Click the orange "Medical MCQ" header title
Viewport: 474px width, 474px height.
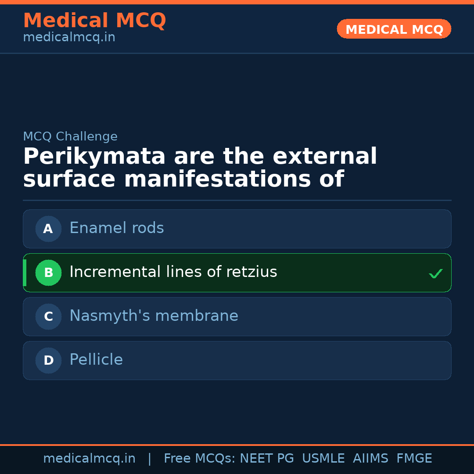(x=94, y=21)
